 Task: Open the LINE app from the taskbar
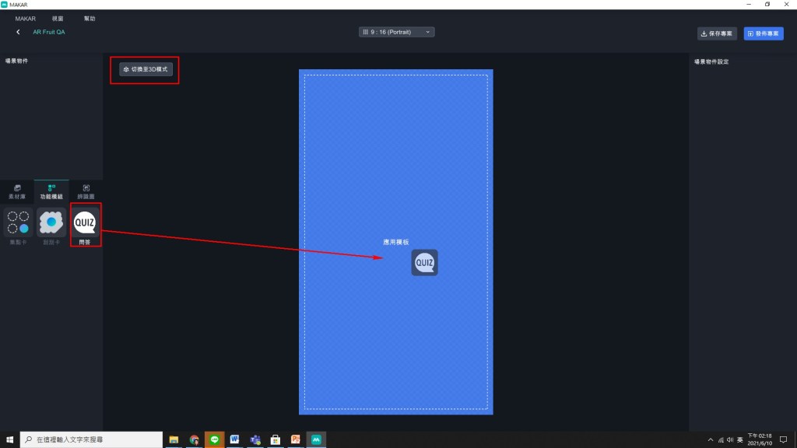(x=215, y=439)
